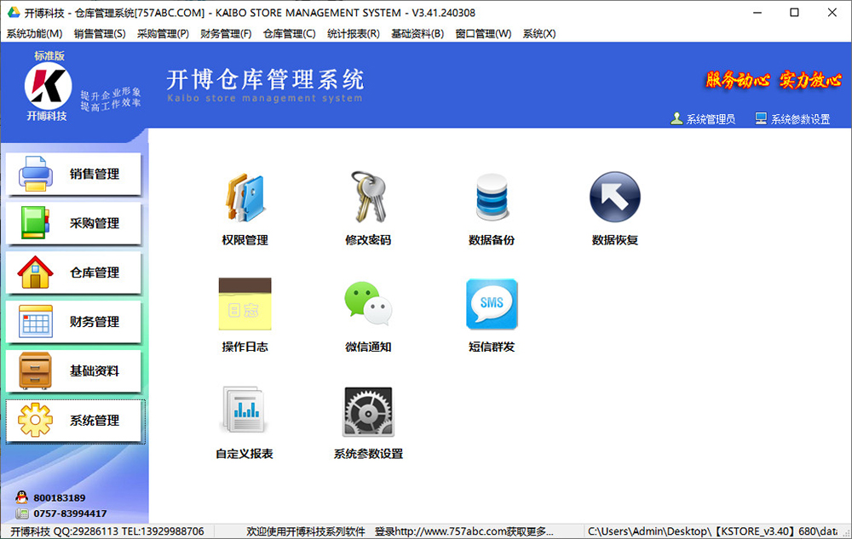The width and height of the screenshot is (852, 539).
Task: Open 权限管理 permissions icon
Action: click(245, 198)
